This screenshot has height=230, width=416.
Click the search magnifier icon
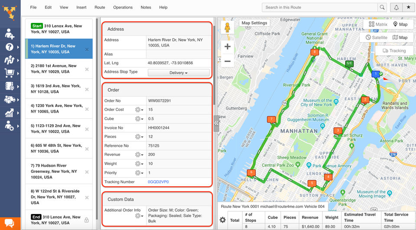click(382, 7)
